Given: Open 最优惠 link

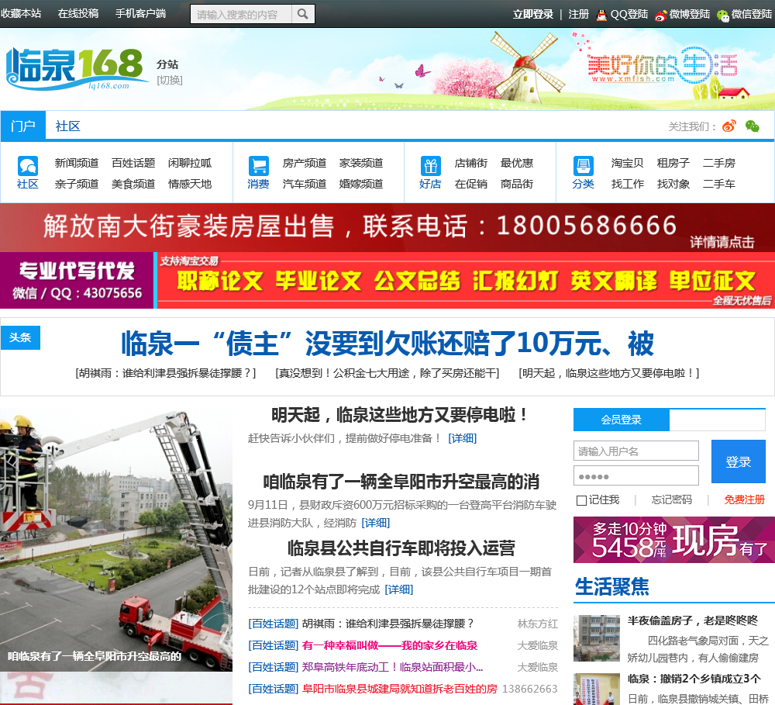Looking at the screenshot, I should (x=517, y=163).
